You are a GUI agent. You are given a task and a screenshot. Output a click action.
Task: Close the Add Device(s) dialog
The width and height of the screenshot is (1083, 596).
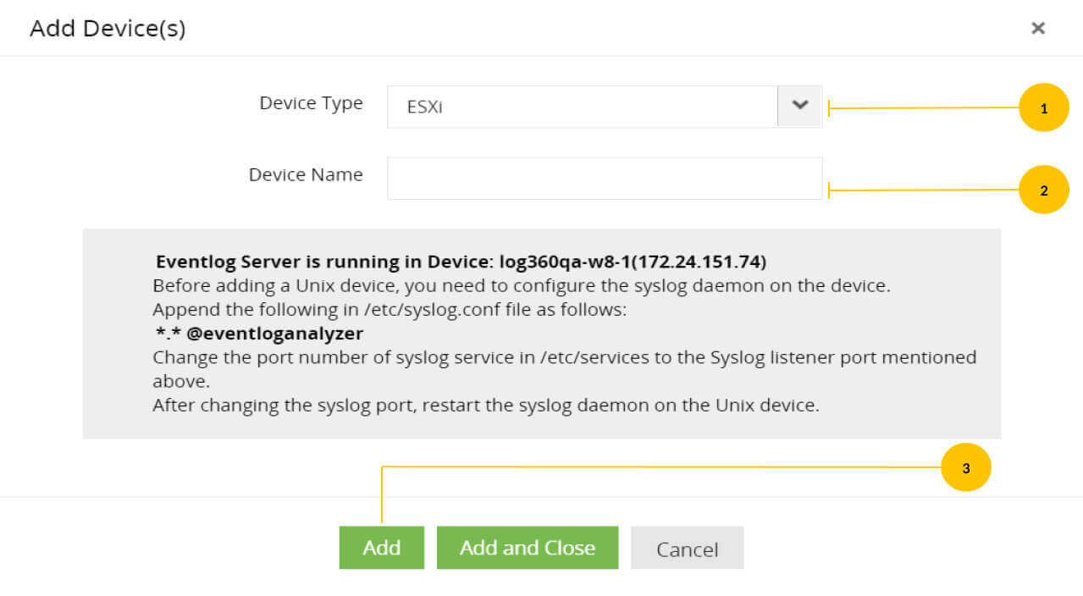click(1037, 27)
